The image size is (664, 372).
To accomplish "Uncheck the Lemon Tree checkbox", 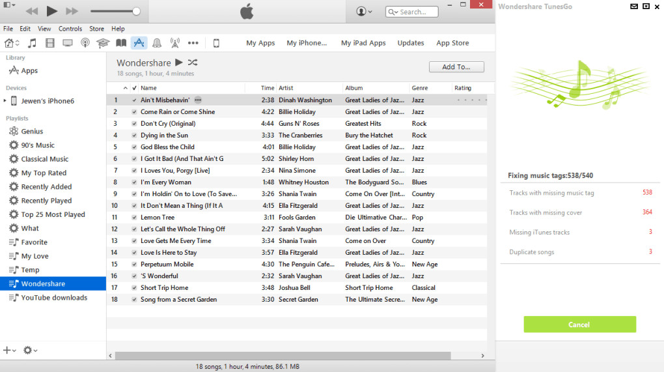I will [134, 218].
